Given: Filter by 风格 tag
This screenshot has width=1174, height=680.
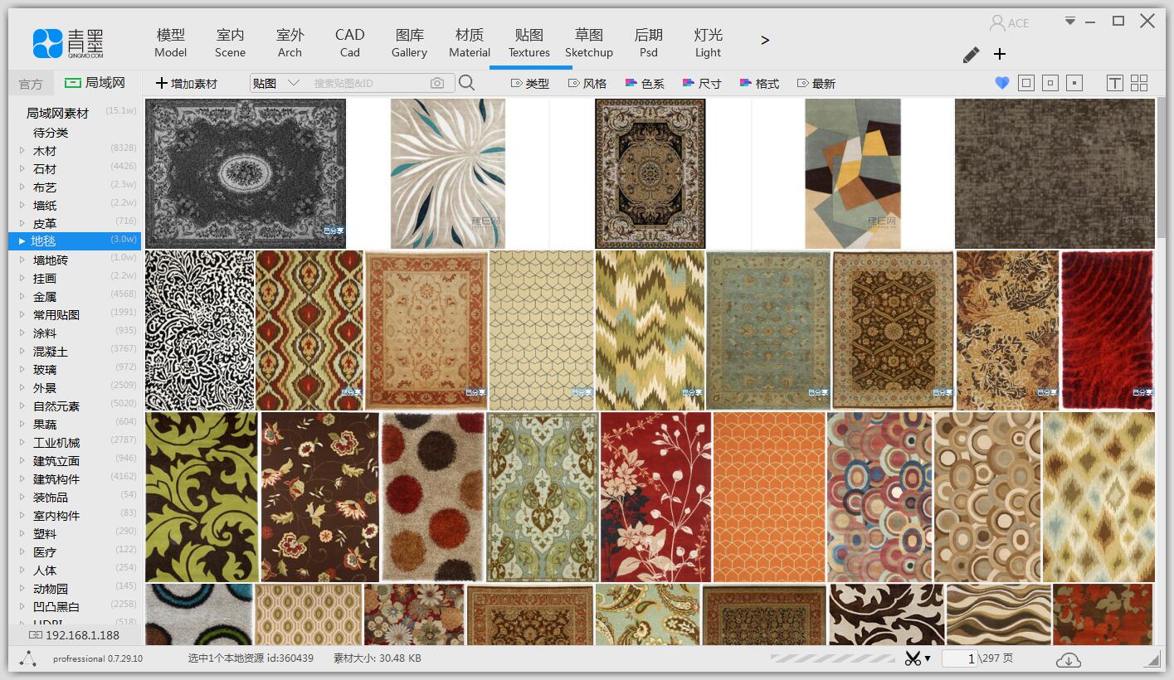Looking at the screenshot, I should click(x=587, y=83).
